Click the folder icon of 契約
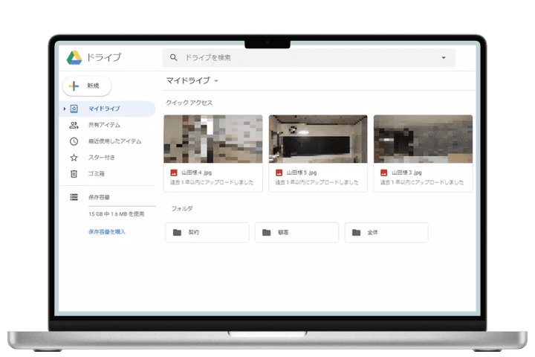This screenshot has width=535, height=357. coord(177,233)
